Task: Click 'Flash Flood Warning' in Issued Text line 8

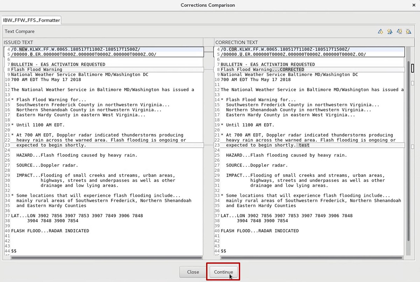Action: [x=37, y=69]
